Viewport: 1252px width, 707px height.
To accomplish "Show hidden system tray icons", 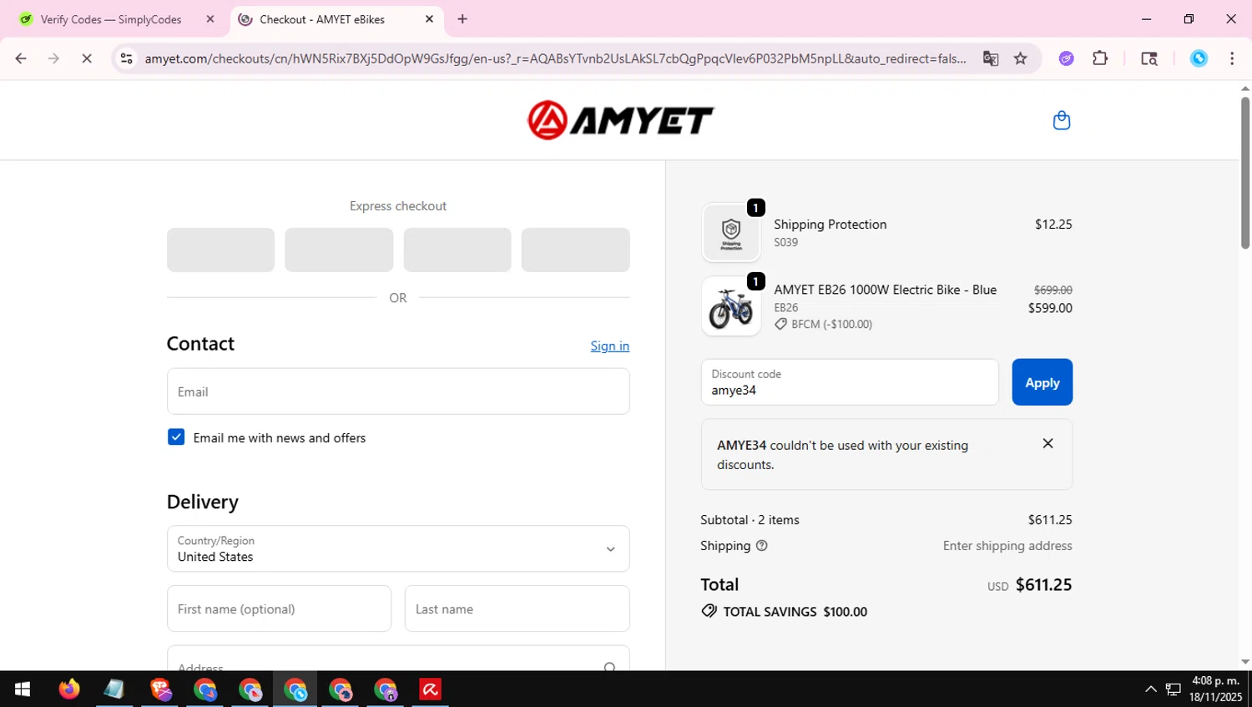I will (x=1150, y=689).
